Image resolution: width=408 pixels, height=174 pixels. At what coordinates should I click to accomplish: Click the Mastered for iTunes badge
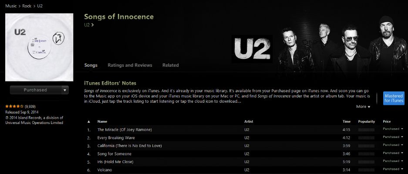click(394, 98)
